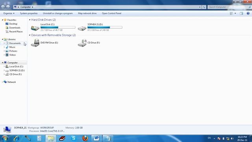Click the Forward navigation arrow
Image resolution: width=252 pixels, height=142 pixels.
pos(8,7)
